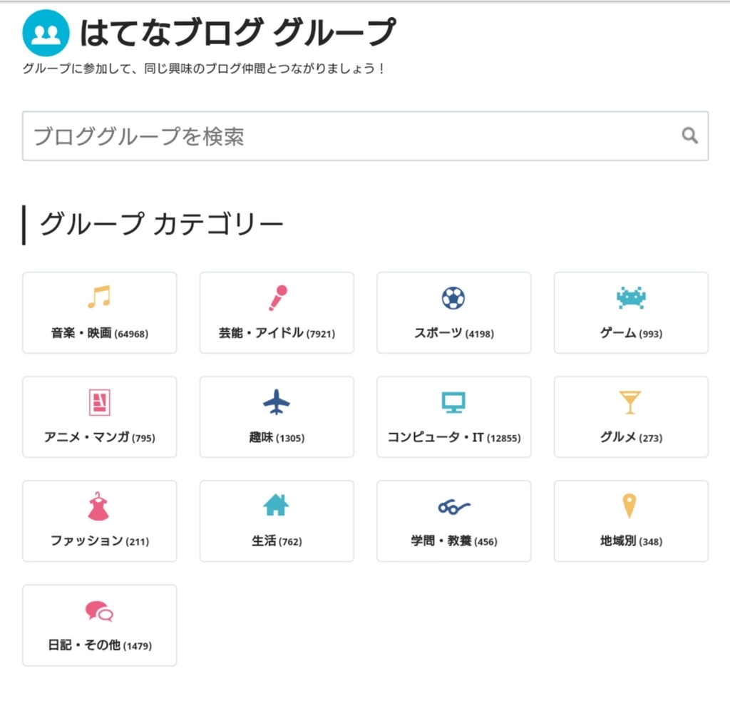Open アニメ・マンガ (795) category
Image resolution: width=730 pixels, height=706 pixels.
pyautogui.click(x=100, y=416)
